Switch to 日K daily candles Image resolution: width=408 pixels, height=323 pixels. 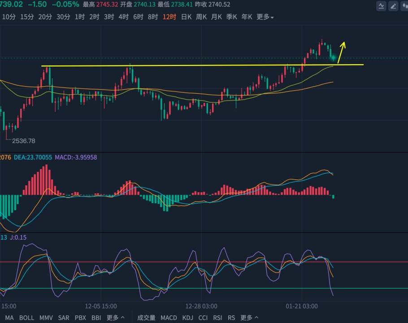coord(187,17)
